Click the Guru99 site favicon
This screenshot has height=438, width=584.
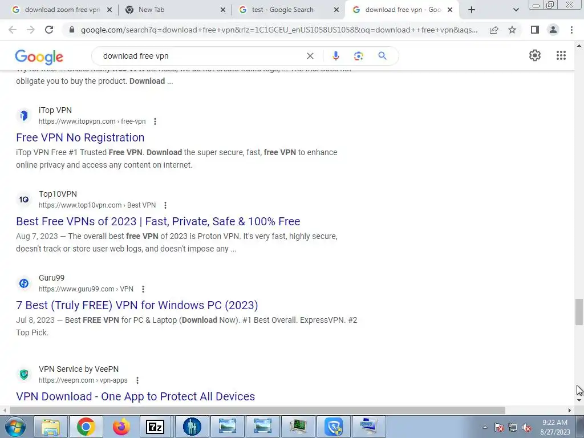tap(24, 283)
